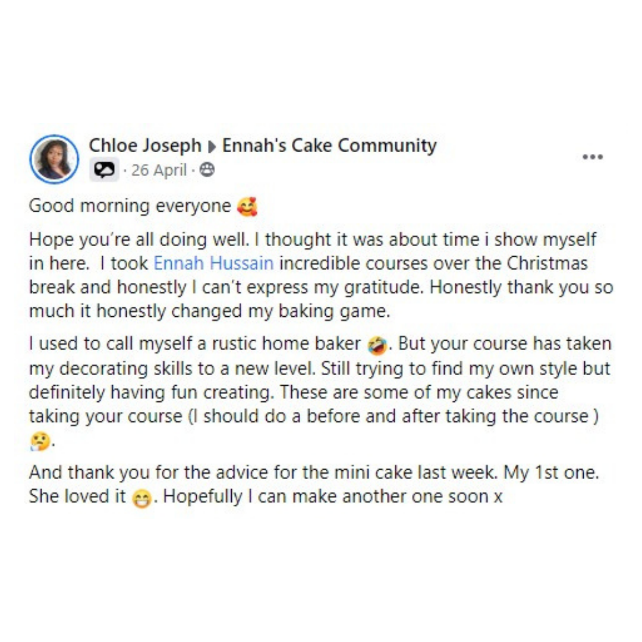Click the rolling laughing emoji after baker
This screenshot has height=642, width=642.
[377, 345]
